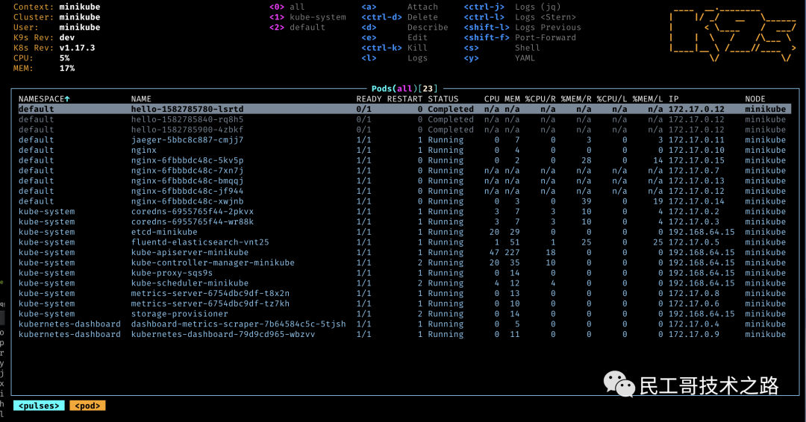Click the NODE column header
The height and width of the screenshot is (422, 806).
click(x=755, y=98)
